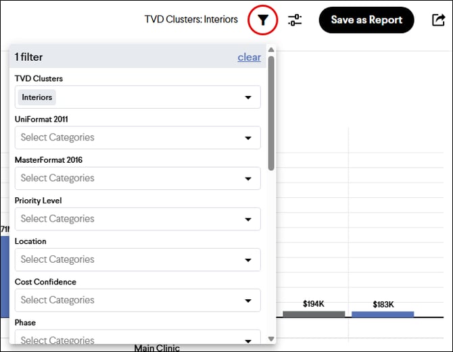Image resolution: width=453 pixels, height=352 pixels.
Task: Click the filter funnel icon
Action: click(262, 20)
